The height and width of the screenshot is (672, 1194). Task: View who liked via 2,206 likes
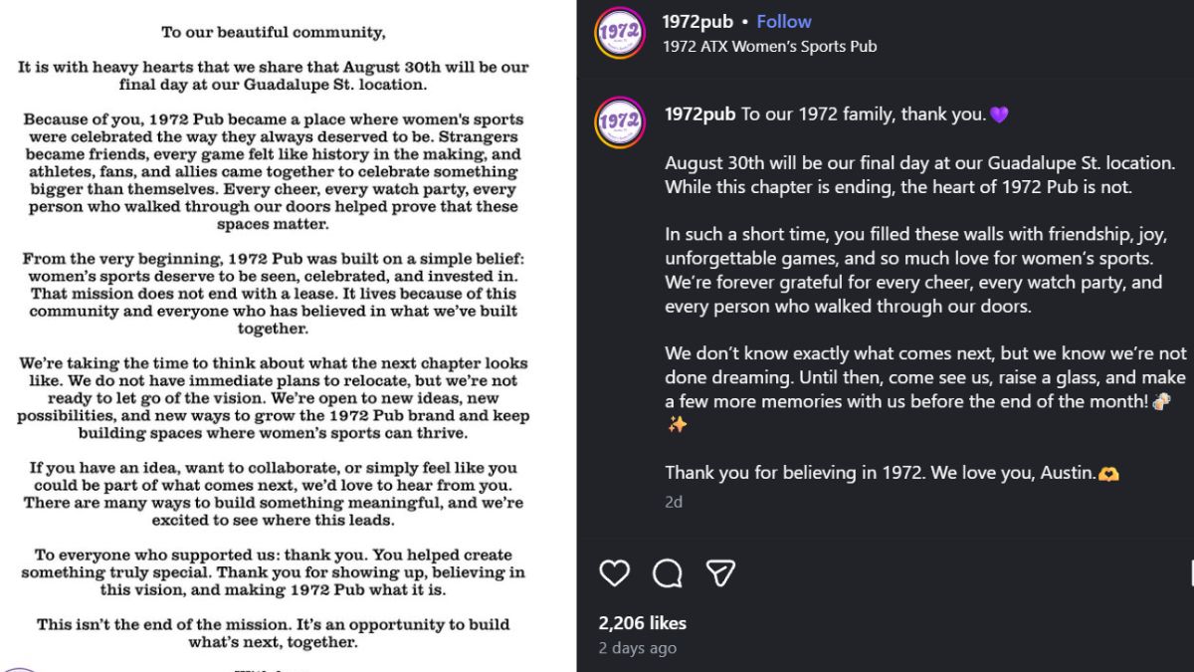pyautogui.click(x=642, y=623)
